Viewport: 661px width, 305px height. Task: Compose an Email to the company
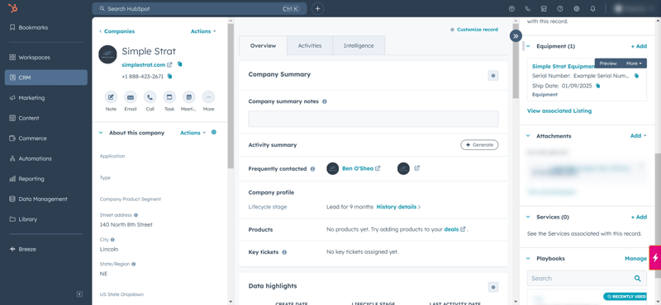131,97
